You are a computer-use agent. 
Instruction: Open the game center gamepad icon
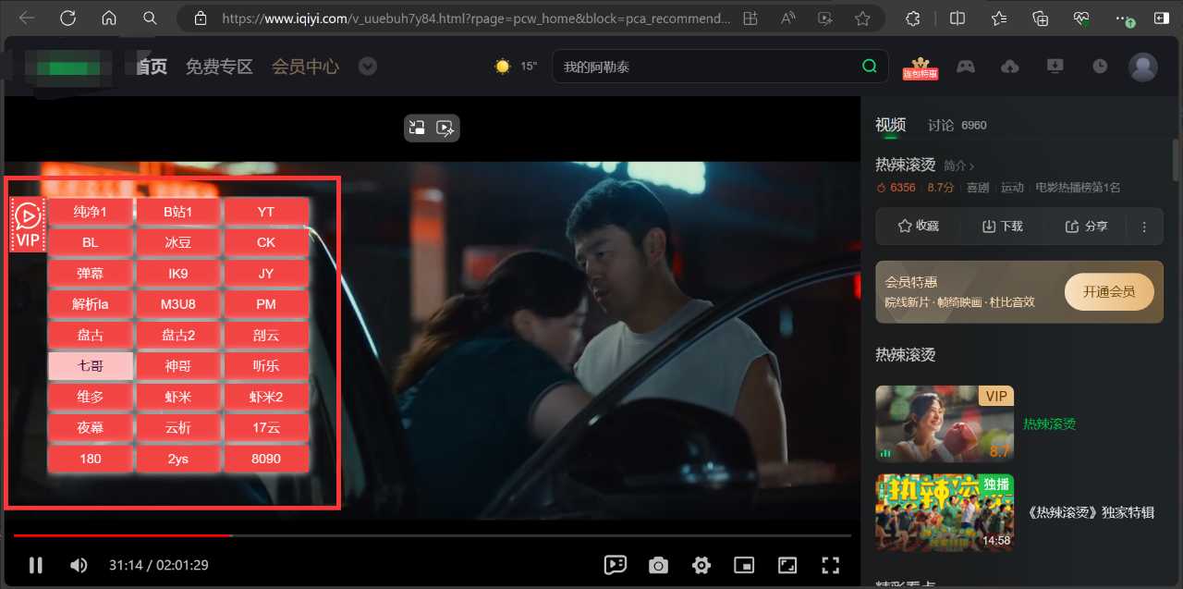[x=966, y=67]
